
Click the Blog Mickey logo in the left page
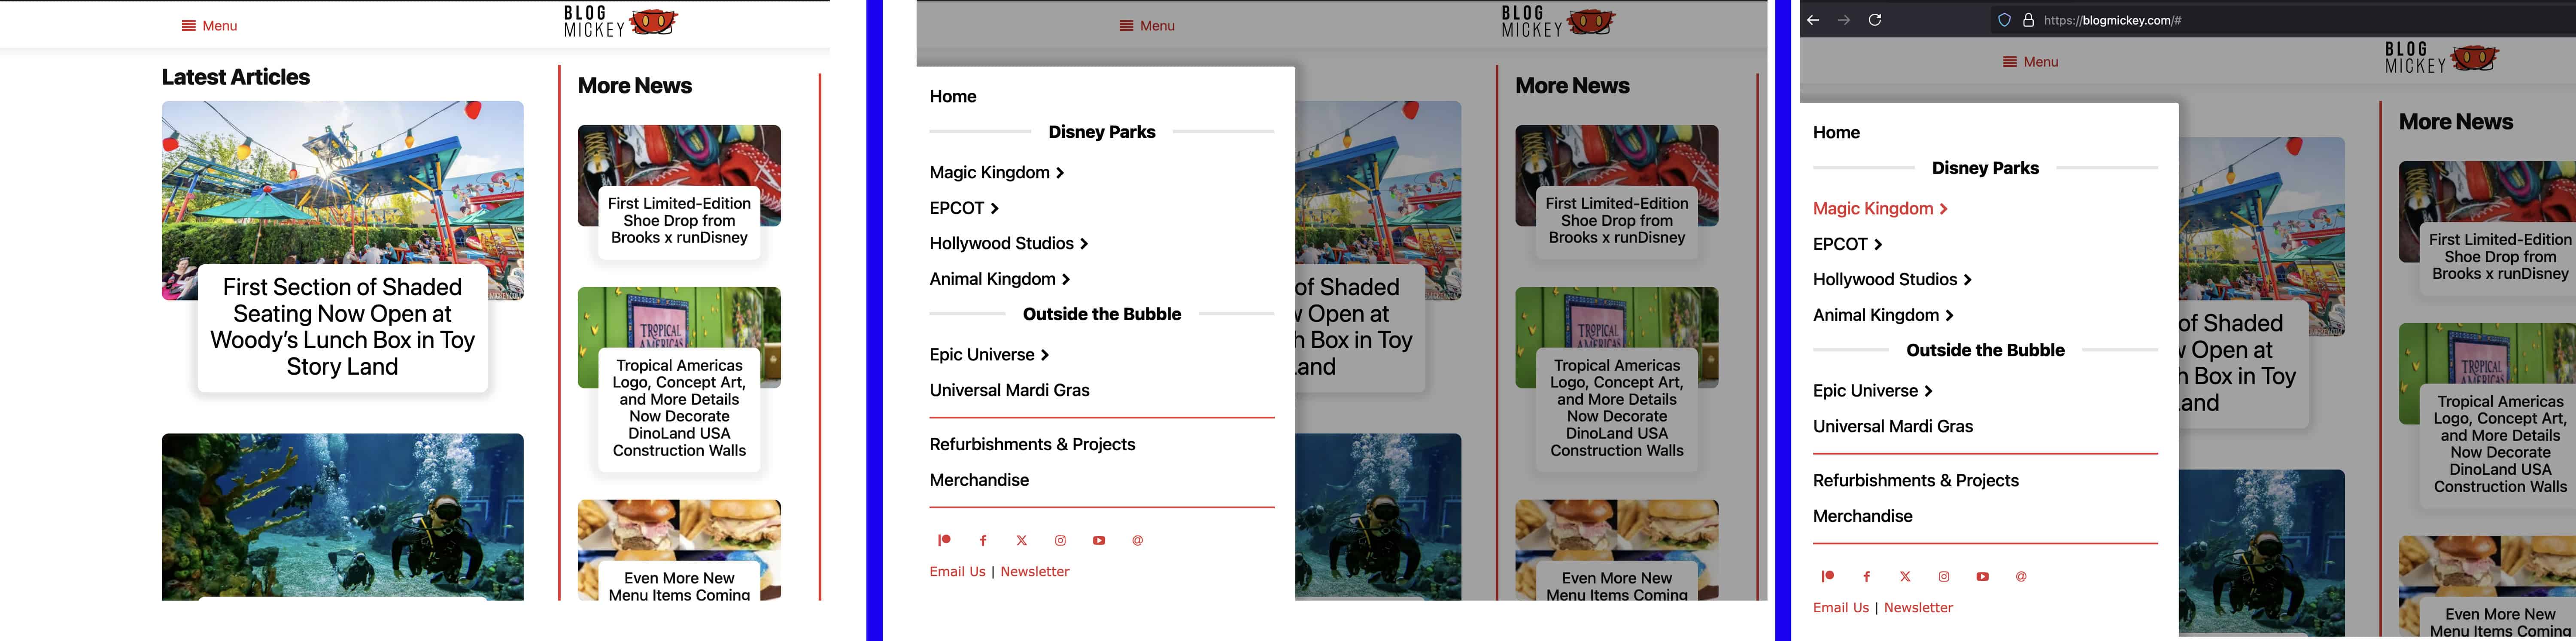click(x=621, y=22)
